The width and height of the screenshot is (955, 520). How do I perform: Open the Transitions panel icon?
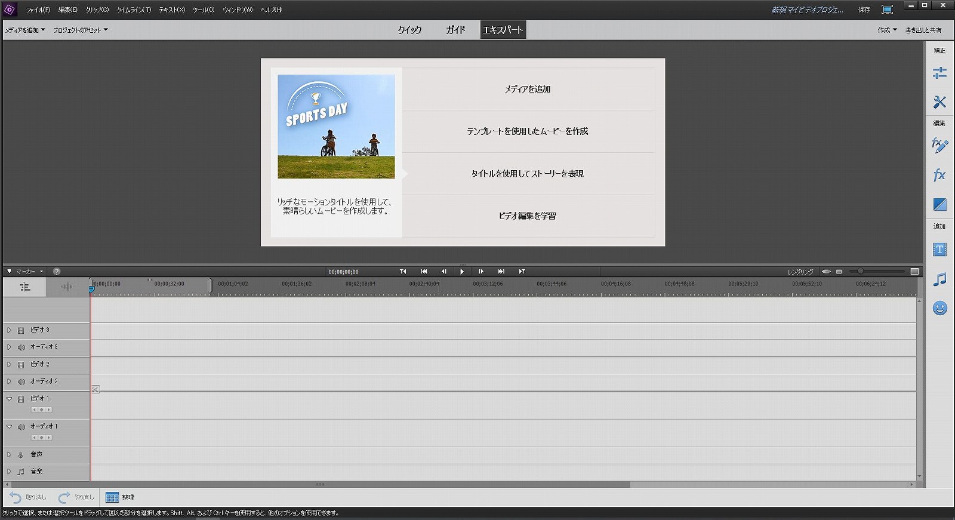[939, 205]
